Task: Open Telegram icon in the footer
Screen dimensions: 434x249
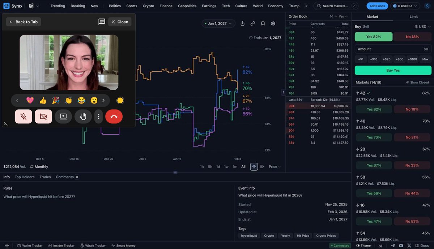Action: pyautogui.click(x=393, y=245)
